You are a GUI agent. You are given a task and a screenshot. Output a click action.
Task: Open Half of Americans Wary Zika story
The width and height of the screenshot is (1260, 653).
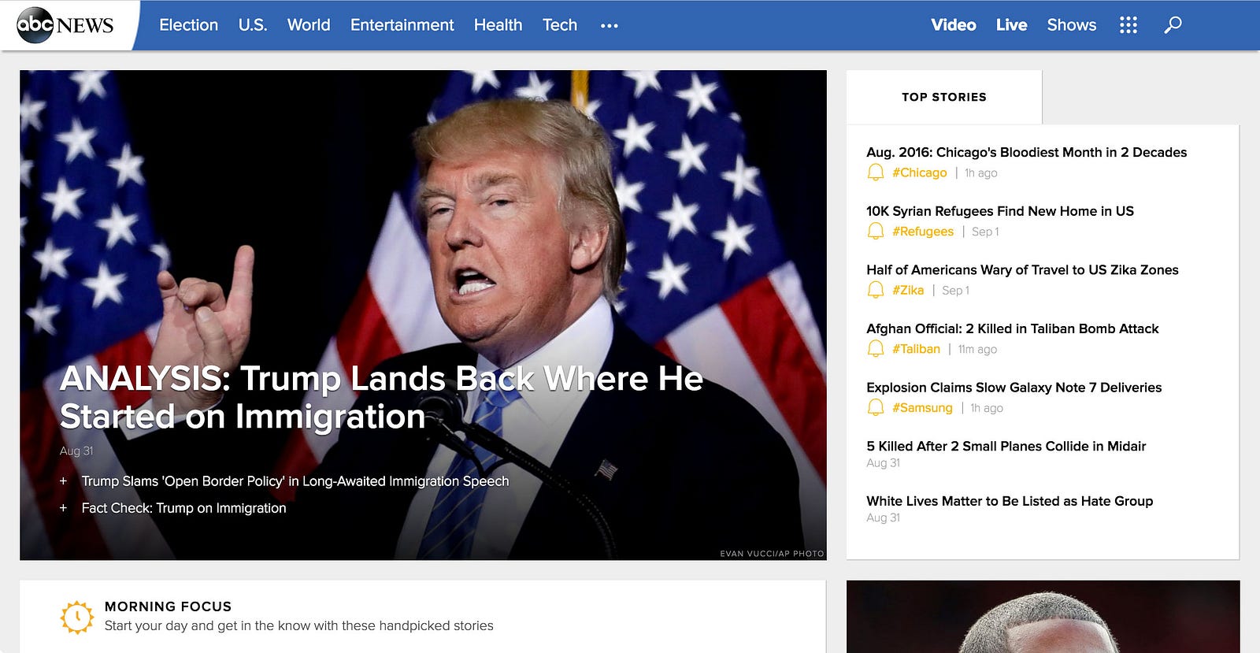pyautogui.click(x=1022, y=269)
